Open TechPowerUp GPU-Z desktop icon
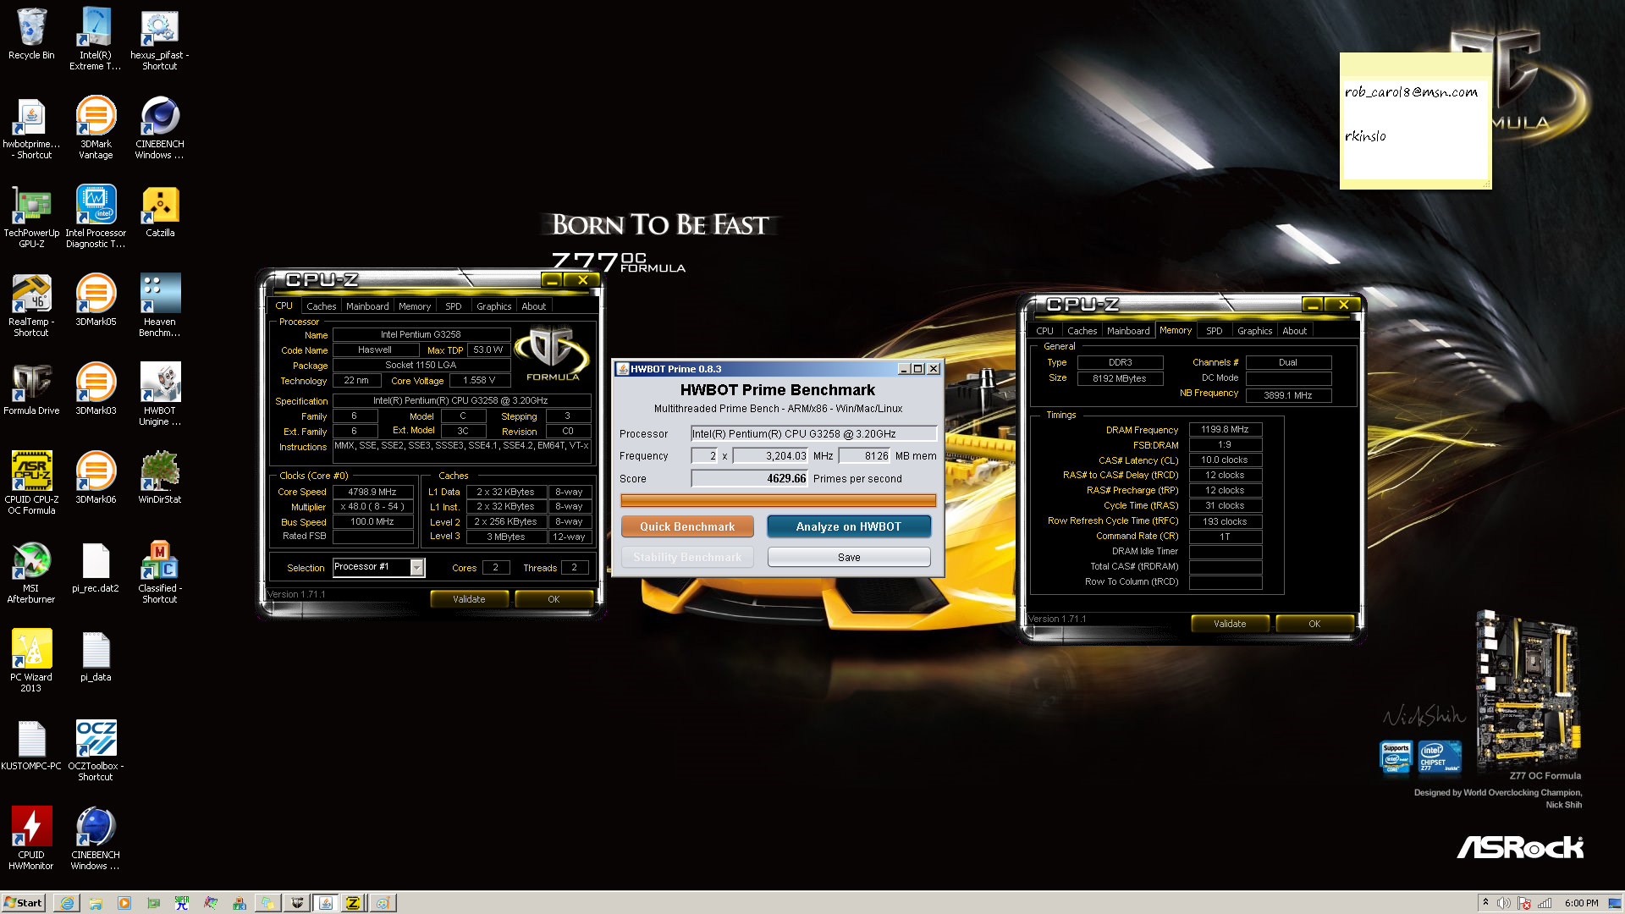Viewport: 1625px width, 914px height. pyautogui.click(x=31, y=217)
